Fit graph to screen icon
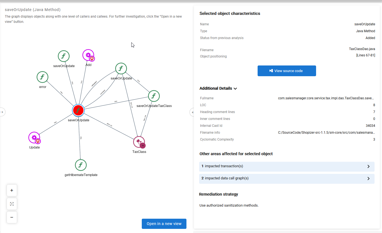 12,204
